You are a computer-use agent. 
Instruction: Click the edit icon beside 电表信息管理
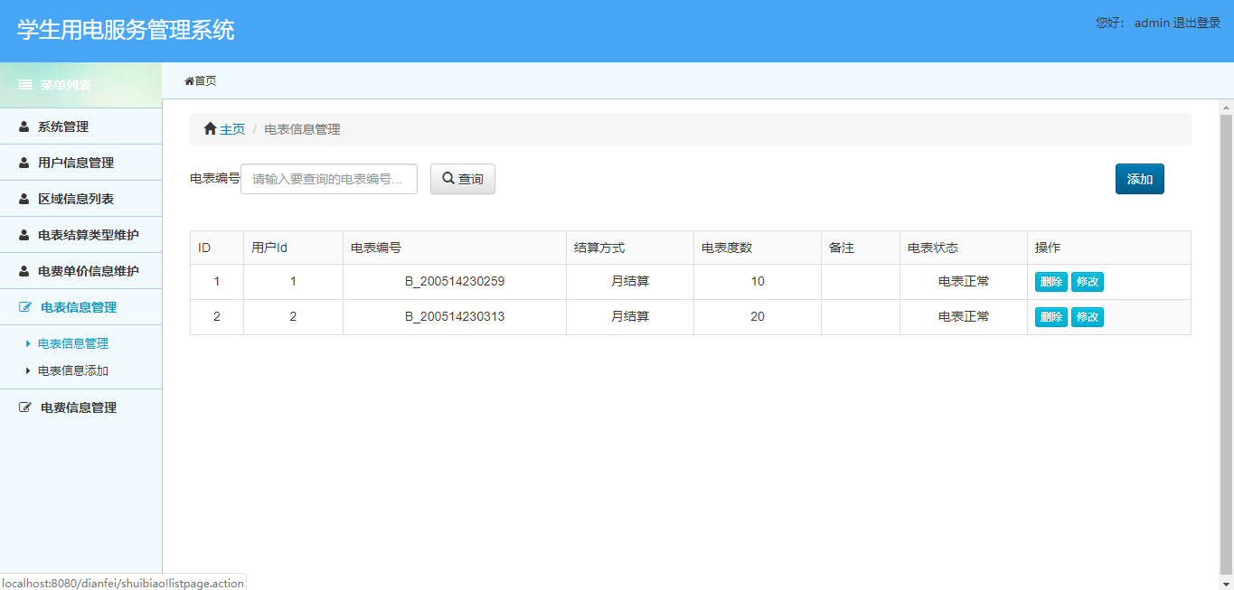coord(25,307)
